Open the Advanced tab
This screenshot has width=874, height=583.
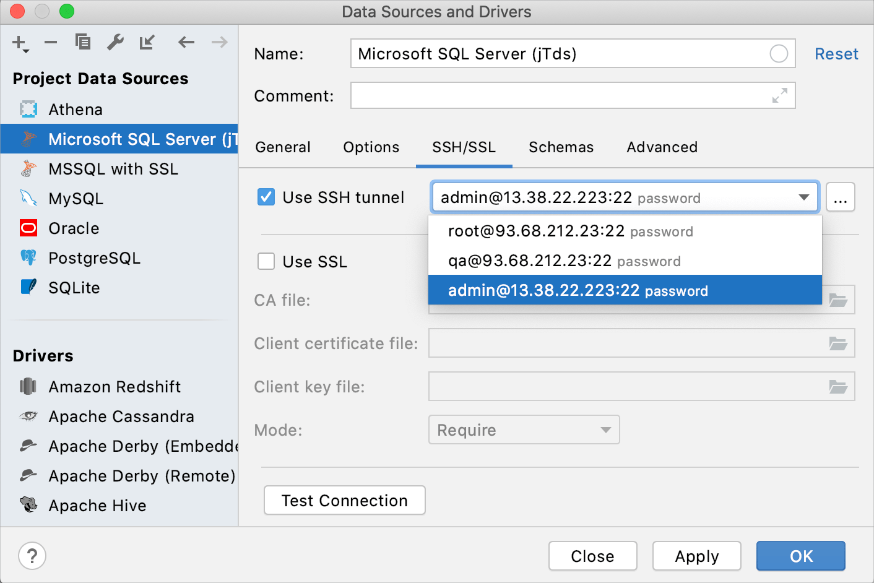coord(662,147)
